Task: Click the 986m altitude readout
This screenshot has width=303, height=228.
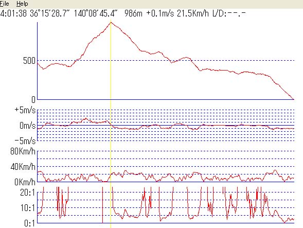Action: pyautogui.click(x=134, y=13)
